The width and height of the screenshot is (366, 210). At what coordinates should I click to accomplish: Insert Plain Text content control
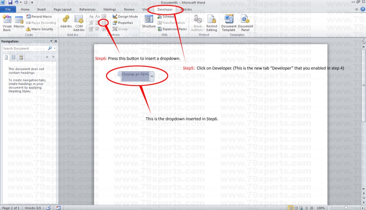tap(98, 16)
